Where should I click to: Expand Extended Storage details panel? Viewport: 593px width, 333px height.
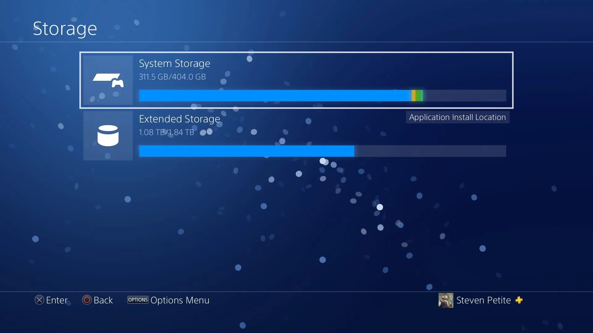296,136
